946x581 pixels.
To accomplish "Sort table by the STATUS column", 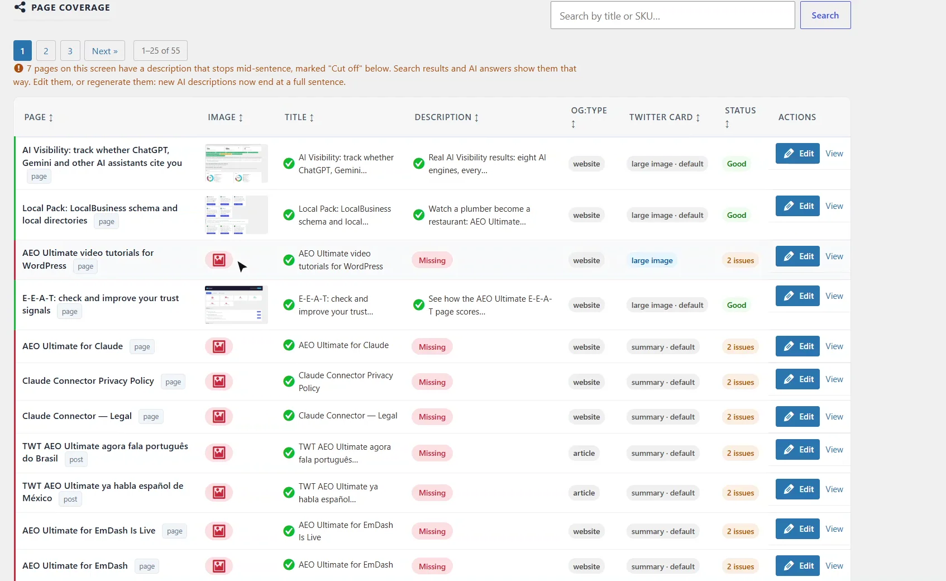I will point(740,117).
